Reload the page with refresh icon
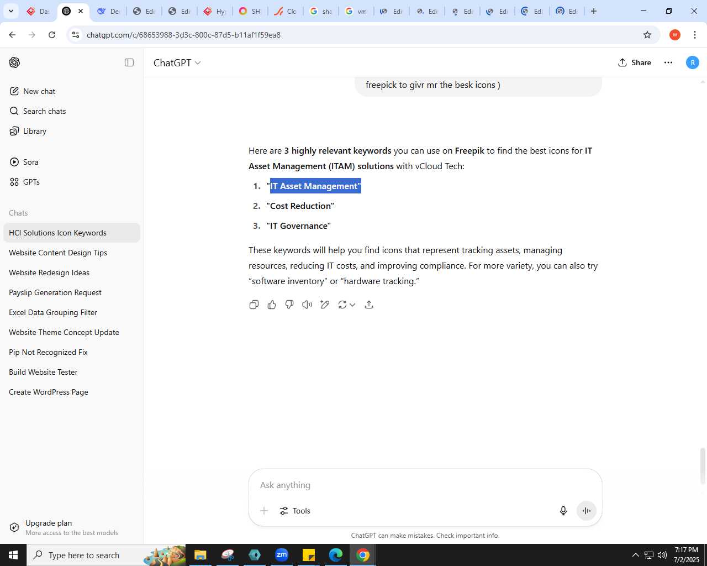707x566 pixels. (52, 35)
